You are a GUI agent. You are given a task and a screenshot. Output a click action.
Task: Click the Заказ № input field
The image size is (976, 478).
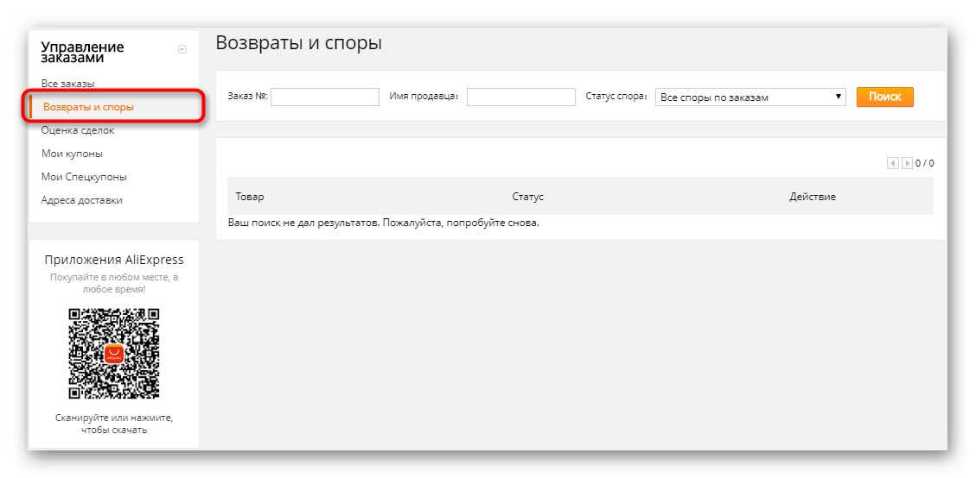click(325, 97)
